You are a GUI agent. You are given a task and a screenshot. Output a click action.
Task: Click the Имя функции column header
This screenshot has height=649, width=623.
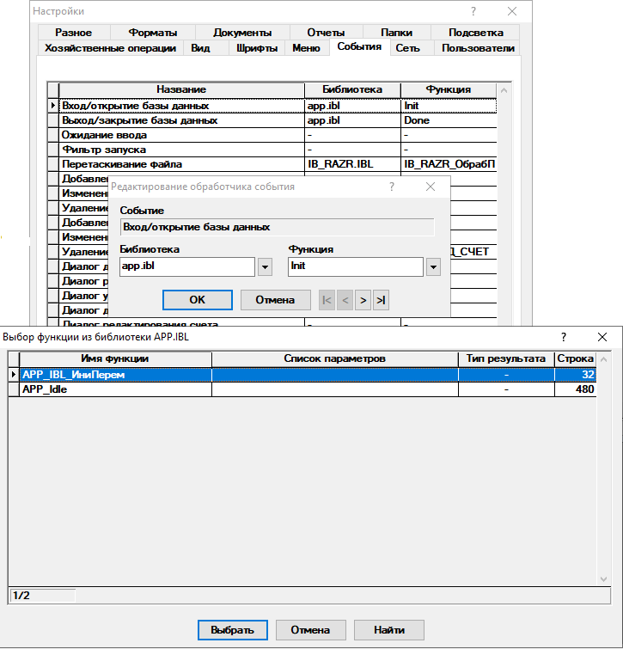click(x=115, y=358)
